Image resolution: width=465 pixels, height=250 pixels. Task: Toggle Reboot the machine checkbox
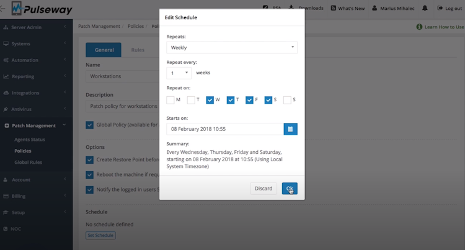[89, 175]
